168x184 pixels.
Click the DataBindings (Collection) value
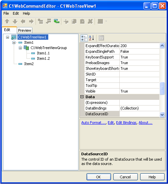[x=139, y=108]
